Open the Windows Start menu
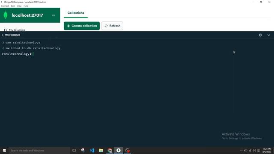The height and width of the screenshot is (154, 274). 4,150
